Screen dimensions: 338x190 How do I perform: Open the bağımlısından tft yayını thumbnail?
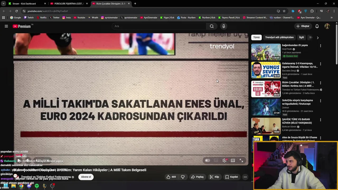(266, 52)
